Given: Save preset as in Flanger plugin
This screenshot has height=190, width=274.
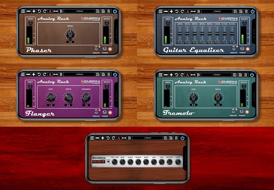Looking at the screenshot, I should [103, 74].
